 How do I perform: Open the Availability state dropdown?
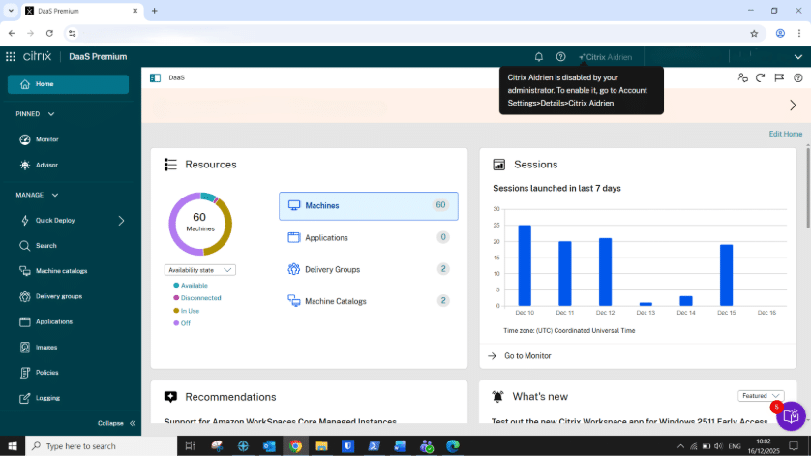point(199,270)
